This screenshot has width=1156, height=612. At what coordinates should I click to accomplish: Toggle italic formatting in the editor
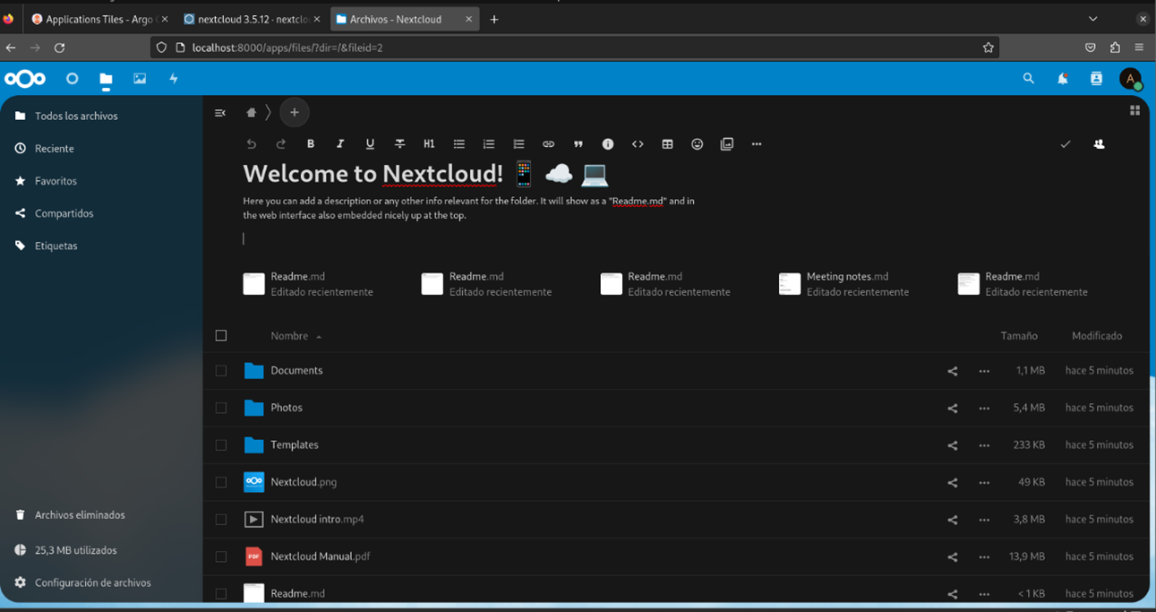pos(340,144)
